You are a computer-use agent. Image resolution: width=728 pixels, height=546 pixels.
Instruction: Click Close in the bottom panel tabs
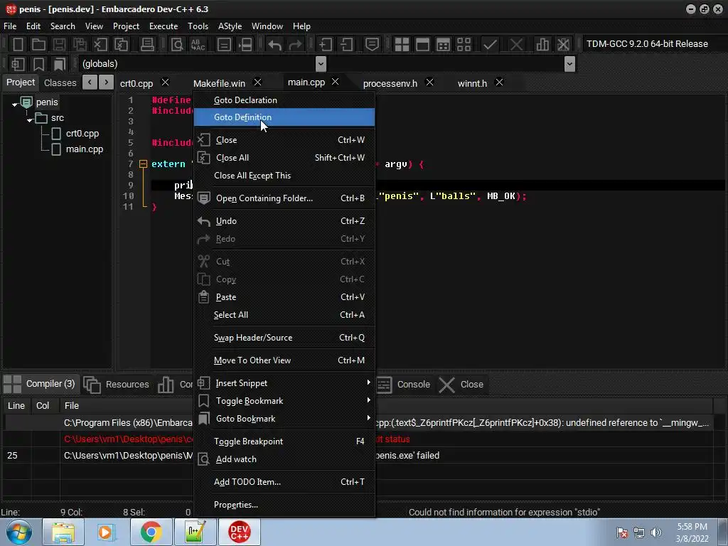tap(461, 385)
